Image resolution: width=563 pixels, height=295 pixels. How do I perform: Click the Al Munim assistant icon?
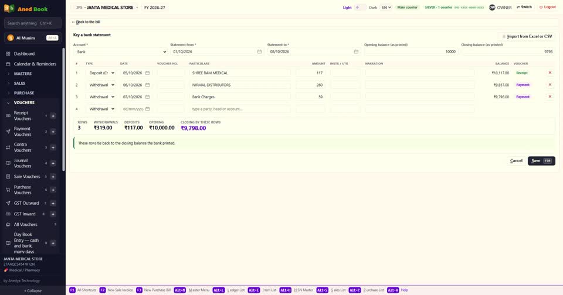pos(11,38)
